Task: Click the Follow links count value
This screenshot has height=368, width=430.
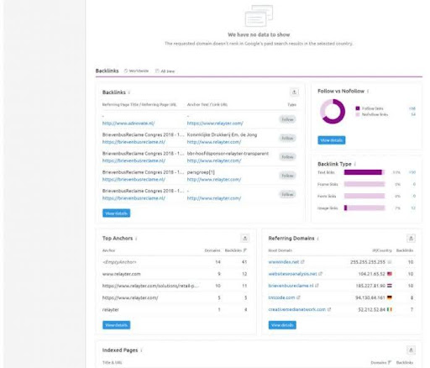Action: click(x=412, y=108)
